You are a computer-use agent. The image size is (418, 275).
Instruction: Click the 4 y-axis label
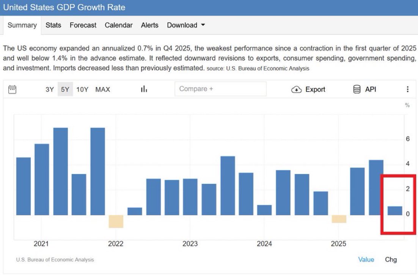[x=407, y=163]
